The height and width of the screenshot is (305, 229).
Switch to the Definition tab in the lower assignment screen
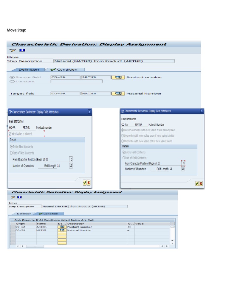coord(24,214)
